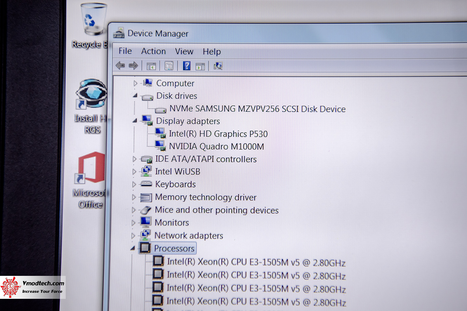467x311 pixels.
Task: Select the Mice and other pointing devices icon
Action: coord(146,210)
